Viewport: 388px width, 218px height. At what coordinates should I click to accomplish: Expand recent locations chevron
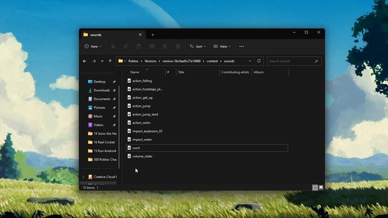(102, 61)
